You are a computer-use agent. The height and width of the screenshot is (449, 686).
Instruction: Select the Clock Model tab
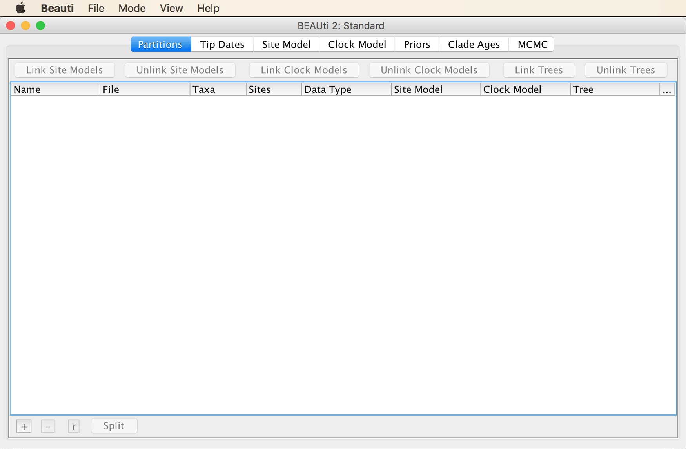(x=357, y=44)
